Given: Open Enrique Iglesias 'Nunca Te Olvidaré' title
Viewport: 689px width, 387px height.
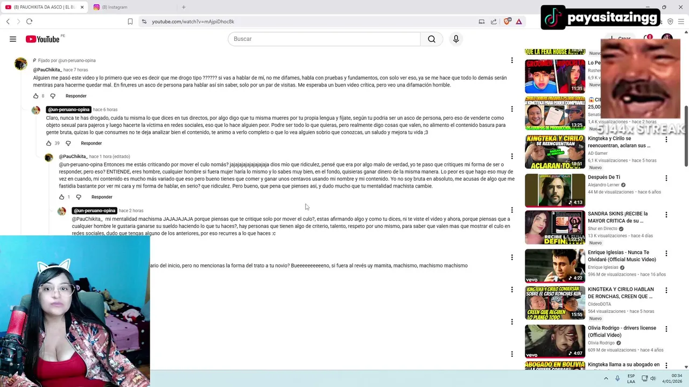Looking at the screenshot, I should pyautogui.click(x=622, y=256).
